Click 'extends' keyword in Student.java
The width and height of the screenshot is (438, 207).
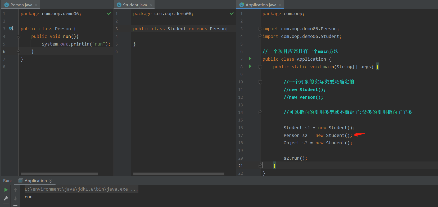[198, 29]
